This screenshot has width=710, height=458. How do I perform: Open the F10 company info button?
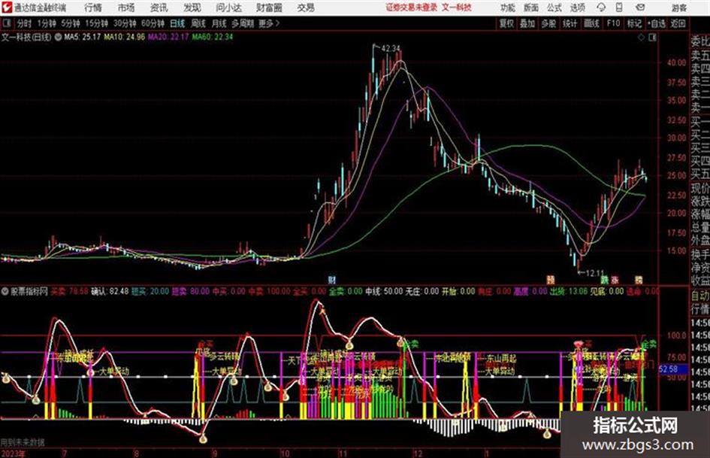click(613, 23)
